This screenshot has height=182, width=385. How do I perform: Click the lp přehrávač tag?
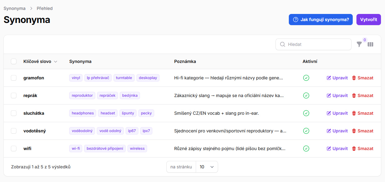point(98,78)
